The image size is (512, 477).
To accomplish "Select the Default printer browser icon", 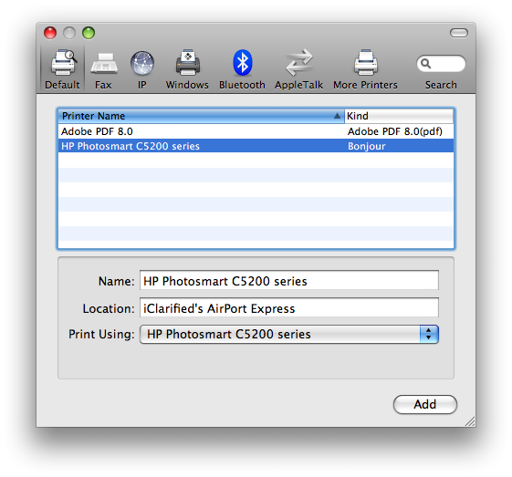I will click(62, 69).
